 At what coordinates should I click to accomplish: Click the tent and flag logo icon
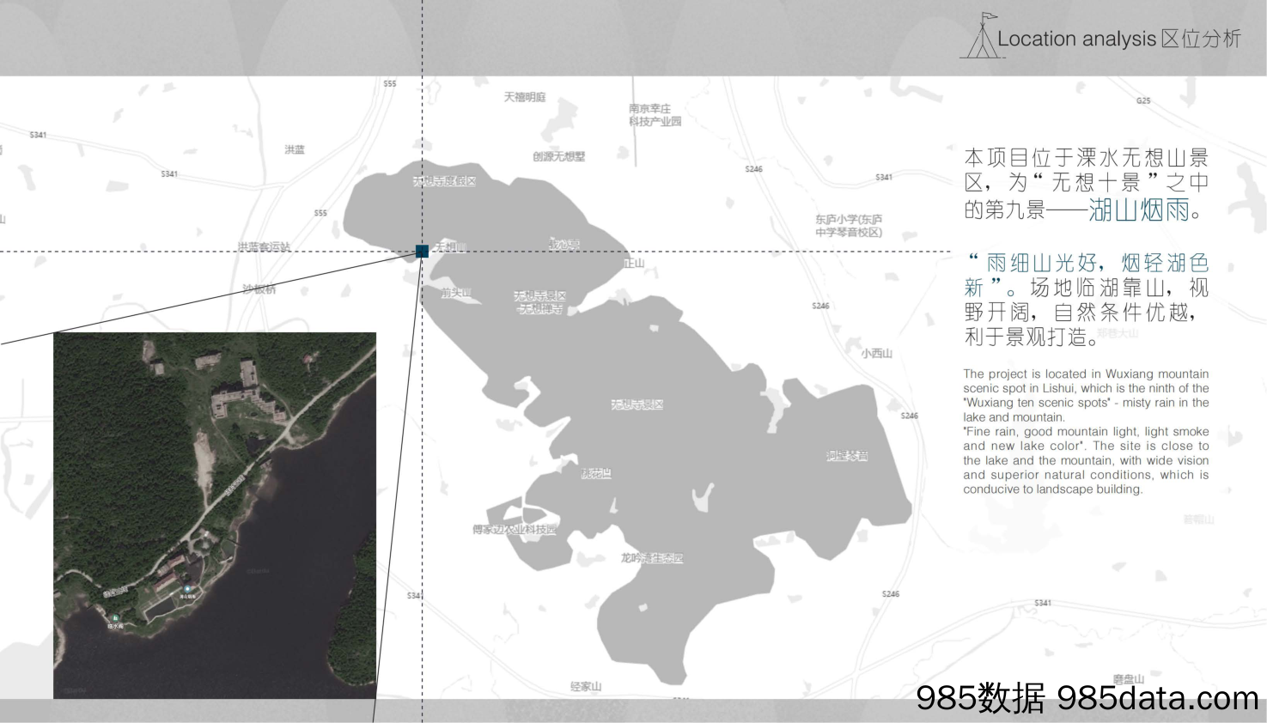click(983, 36)
